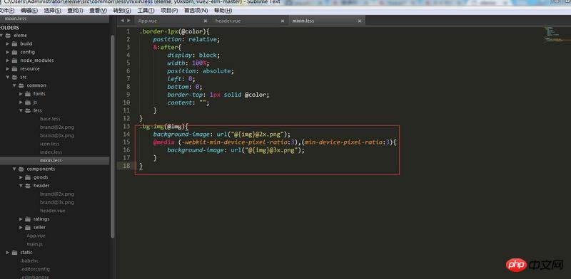Collapse the header folder arrow
571x279 pixels.
pos(21,186)
